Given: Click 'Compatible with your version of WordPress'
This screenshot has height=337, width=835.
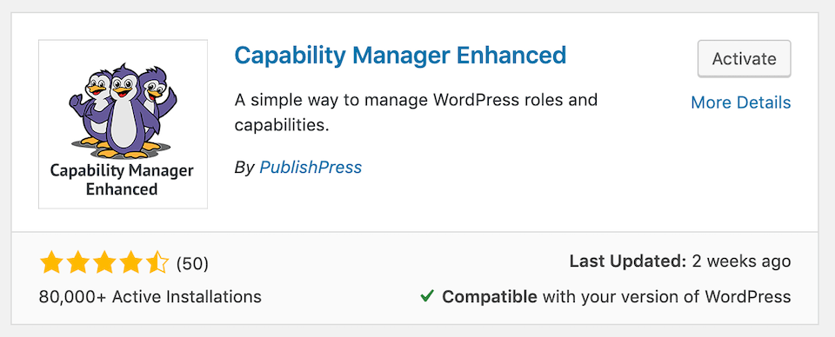Looking at the screenshot, I should point(617,296).
